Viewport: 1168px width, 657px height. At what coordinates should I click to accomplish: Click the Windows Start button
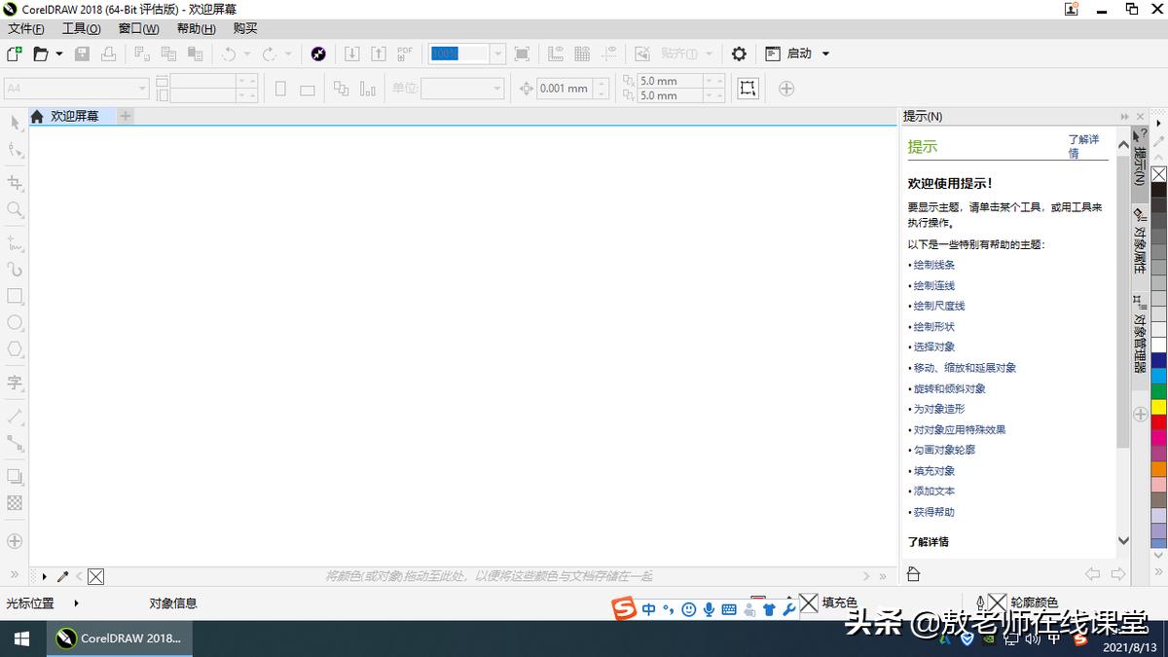[21, 639]
